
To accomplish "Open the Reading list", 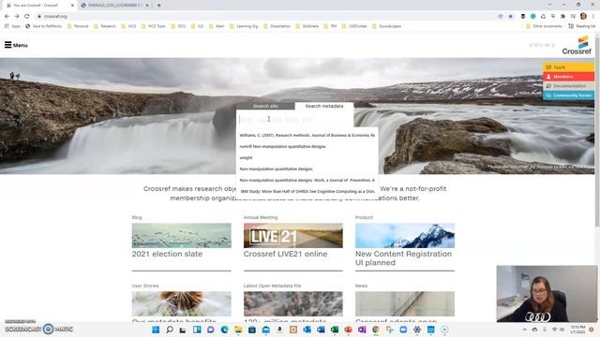I will pos(581,26).
